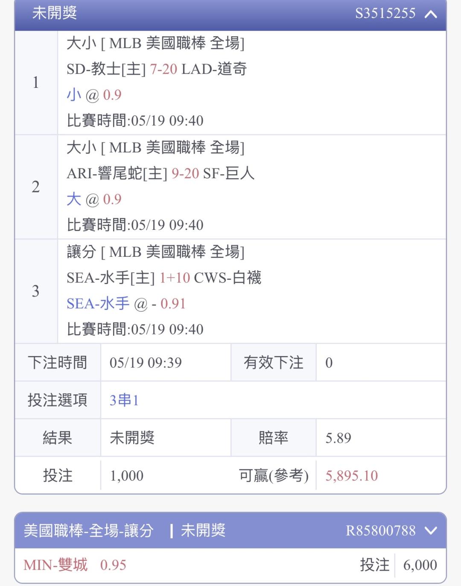Viewport: 461px width, 586px height.
Task: Open ARI-響尾蛇 vs SF-巨人 match row
Action: 160,173
